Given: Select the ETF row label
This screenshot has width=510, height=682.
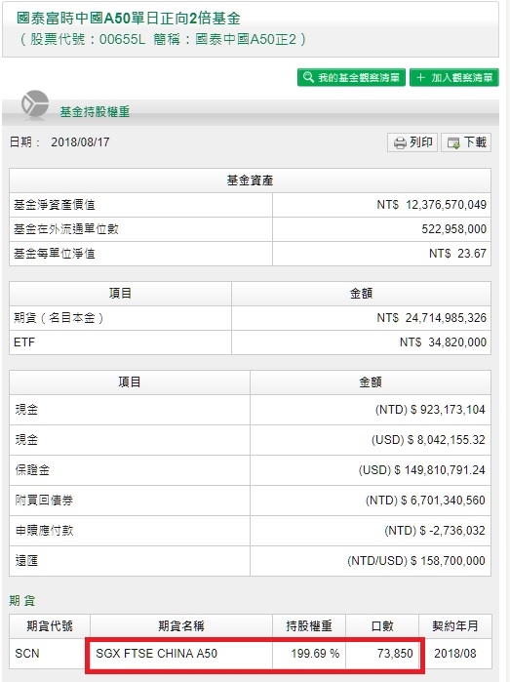Looking at the screenshot, I should tap(24, 342).
